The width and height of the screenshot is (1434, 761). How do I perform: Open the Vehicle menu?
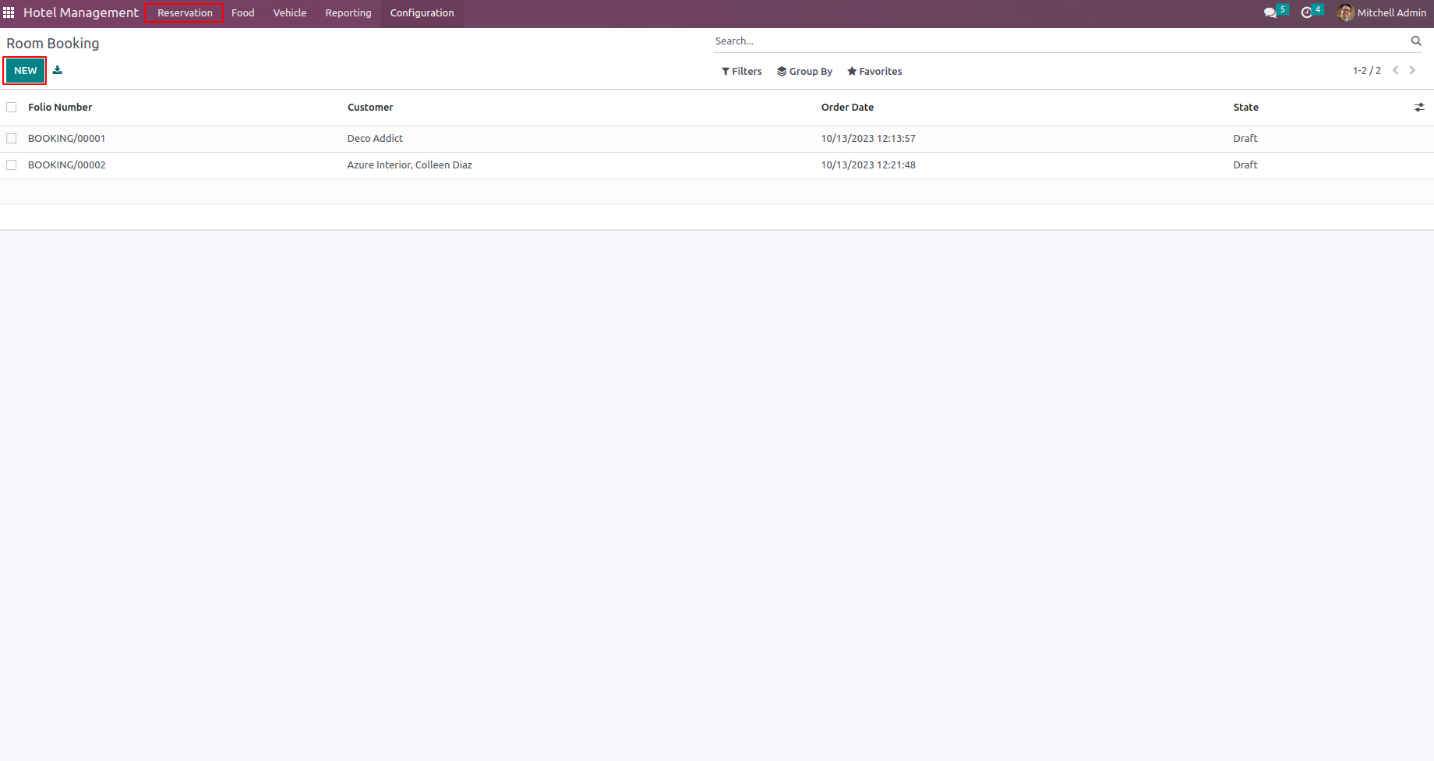point(290,12)
